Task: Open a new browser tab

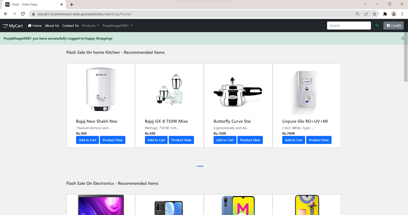Action: pyautogui.click(x=72, y=4)
